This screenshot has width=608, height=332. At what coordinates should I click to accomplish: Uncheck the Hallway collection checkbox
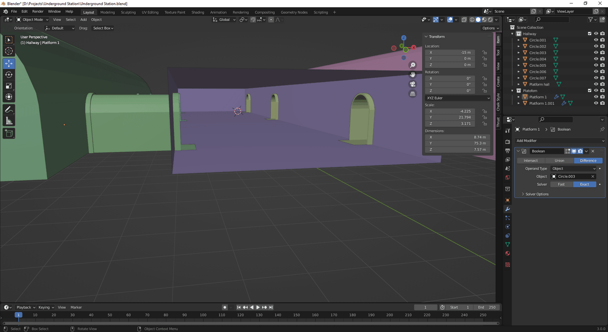click(589, 34)
